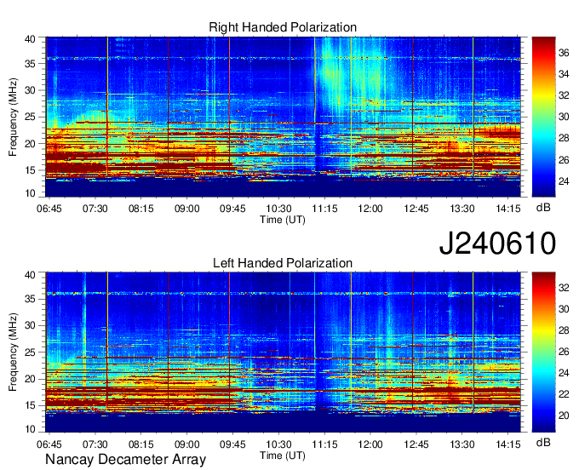Click the 08:15 time tick of the left-handed plot
This screenshot has height=470, width=579.
tap(141, 444)
